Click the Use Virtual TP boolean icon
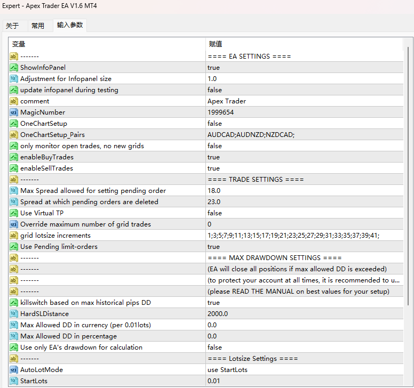The width and height of the screenshot is (414, 388). click(14, 213)
